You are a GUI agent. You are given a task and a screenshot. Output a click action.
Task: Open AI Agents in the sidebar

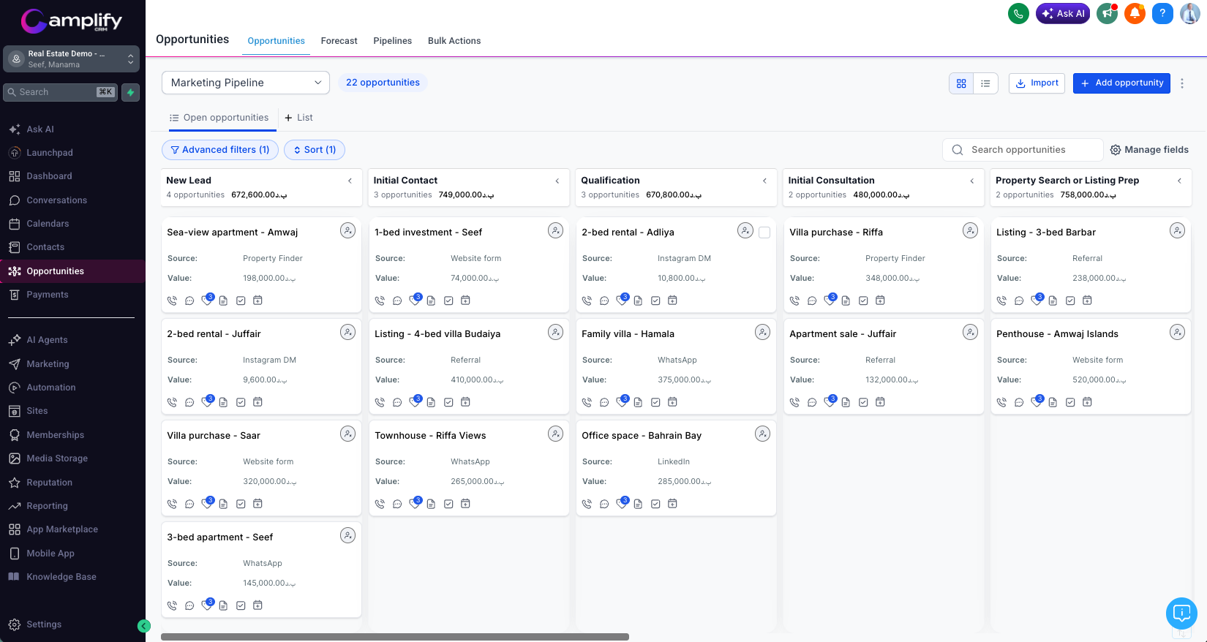pyautogui.click(x=47, y=340)
